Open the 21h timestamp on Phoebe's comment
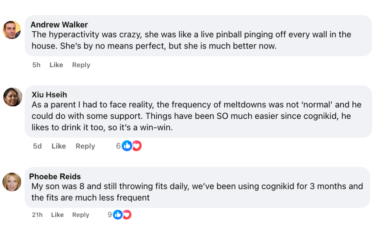Viewport: 377px width, 251px height. coord(37,215)
